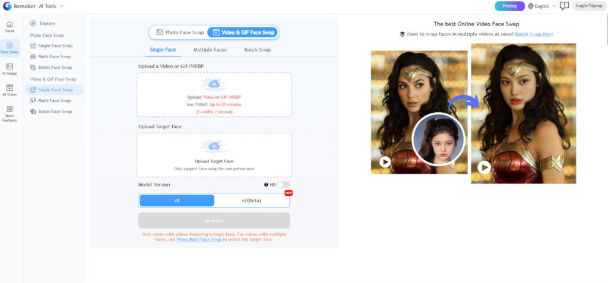Click the Upload Target face heading
The image size is (608, 283).
pos(160,126)
